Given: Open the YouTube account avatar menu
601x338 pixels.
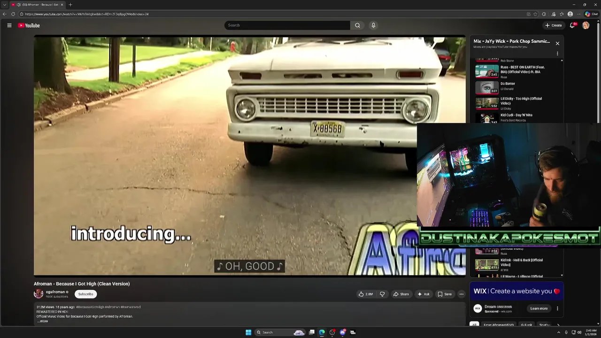Looking at the screenshot, I should [586, 25].
